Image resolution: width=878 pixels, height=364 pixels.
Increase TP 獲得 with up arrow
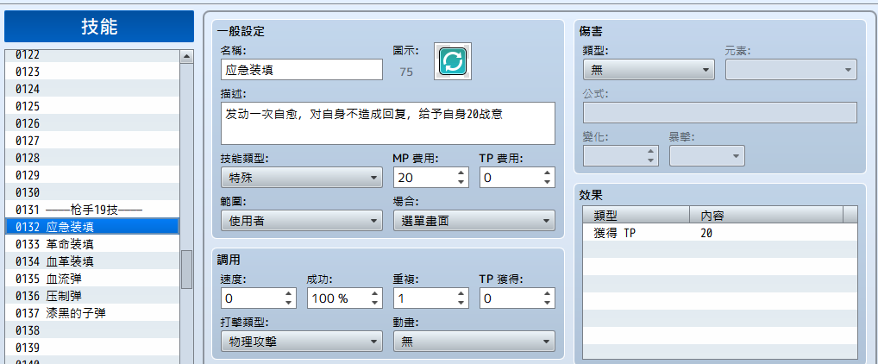coord(547,293)
